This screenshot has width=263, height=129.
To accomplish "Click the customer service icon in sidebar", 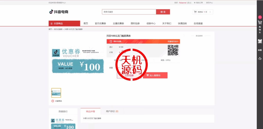I will (260, 42).
